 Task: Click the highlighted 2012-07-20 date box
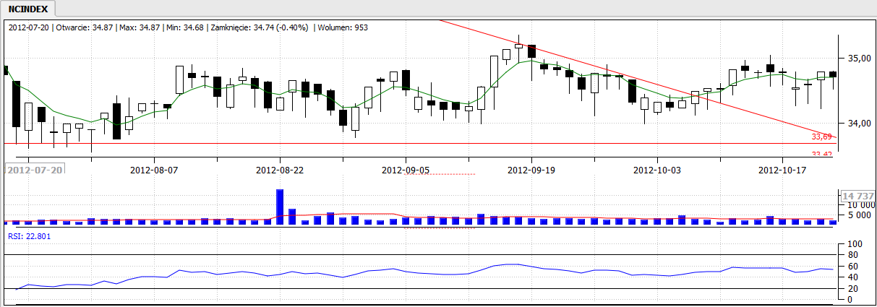pyautogui.click(x=35, y=169)
